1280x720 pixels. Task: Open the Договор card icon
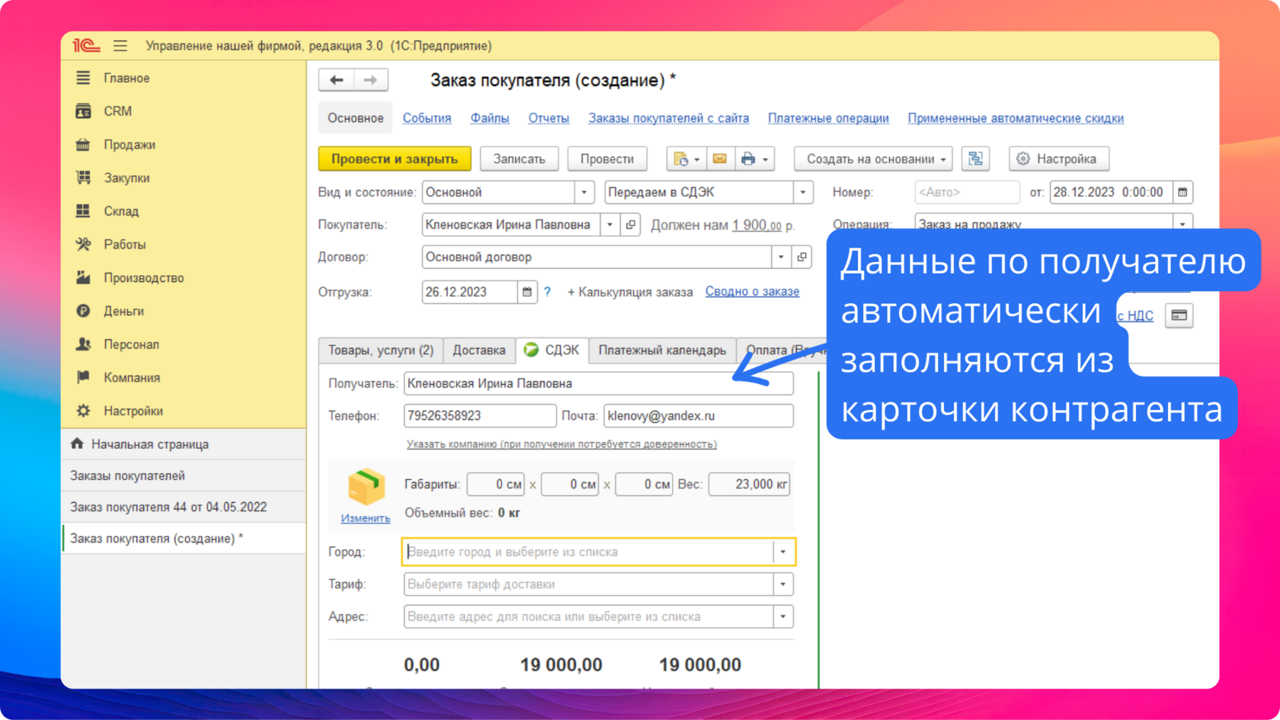click(x=802, y=258)
